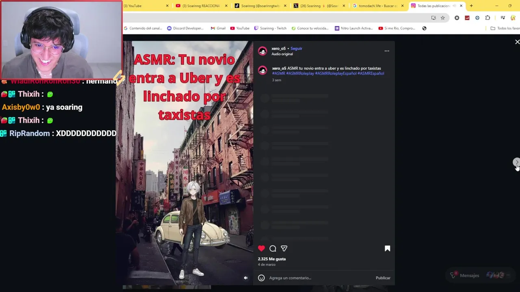Switch to the X '(26) Soarinng' tab
Screen dimensions: 520x292
319,6
